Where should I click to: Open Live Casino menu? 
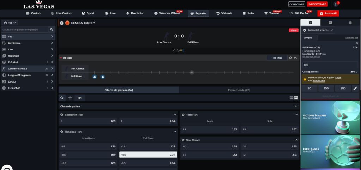click(x=61, y=13)
